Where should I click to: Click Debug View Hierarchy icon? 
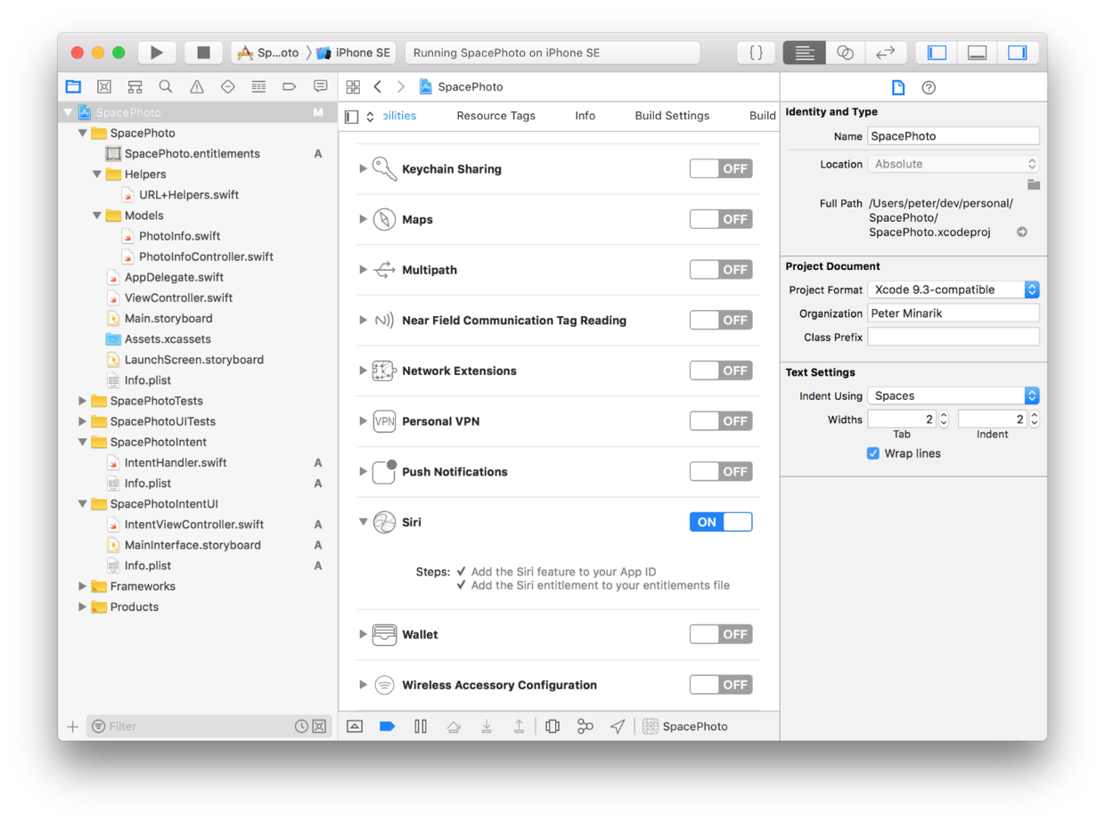(x=552, y=726)
